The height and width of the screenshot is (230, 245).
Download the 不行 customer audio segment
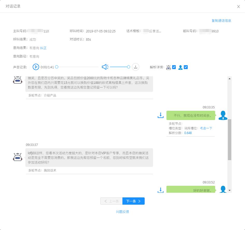[160, 116]
